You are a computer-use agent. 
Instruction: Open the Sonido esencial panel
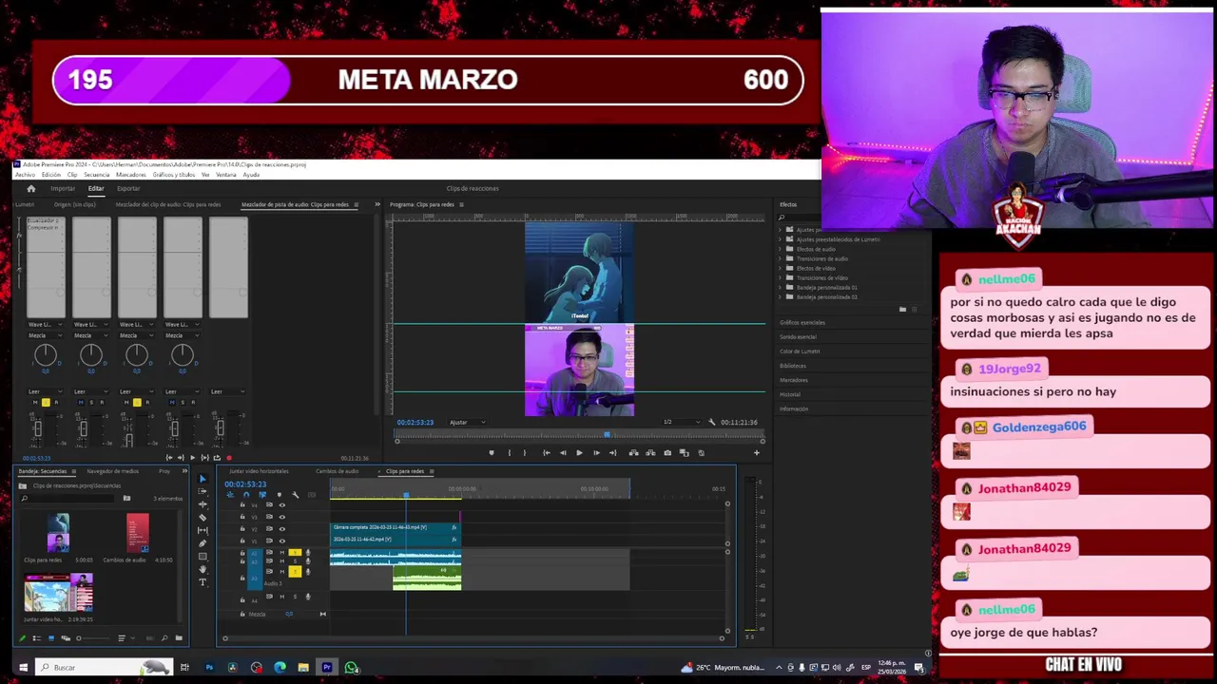[x=798, y=336]
